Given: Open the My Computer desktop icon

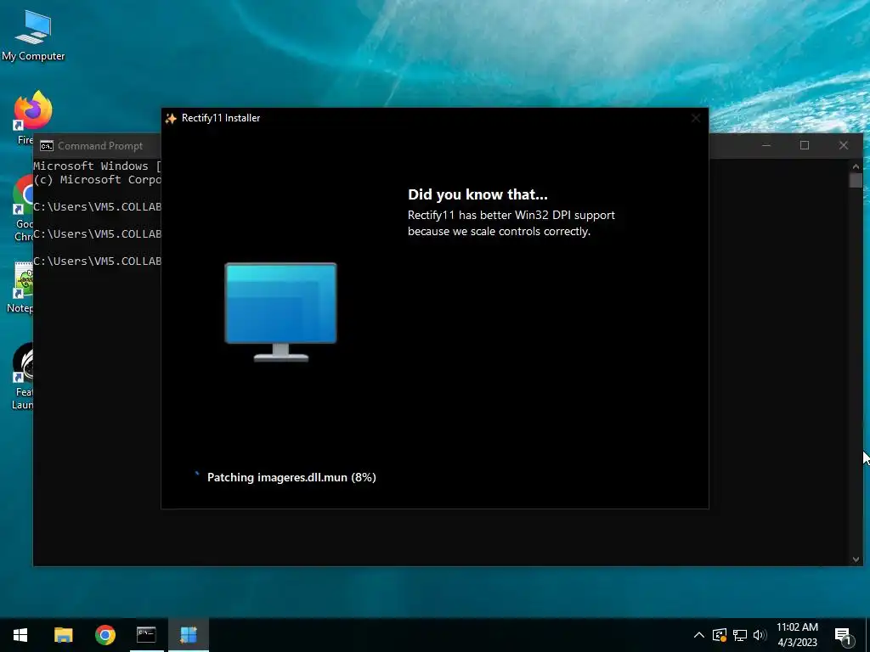Looking at the screenshot, I should point(33,34).
